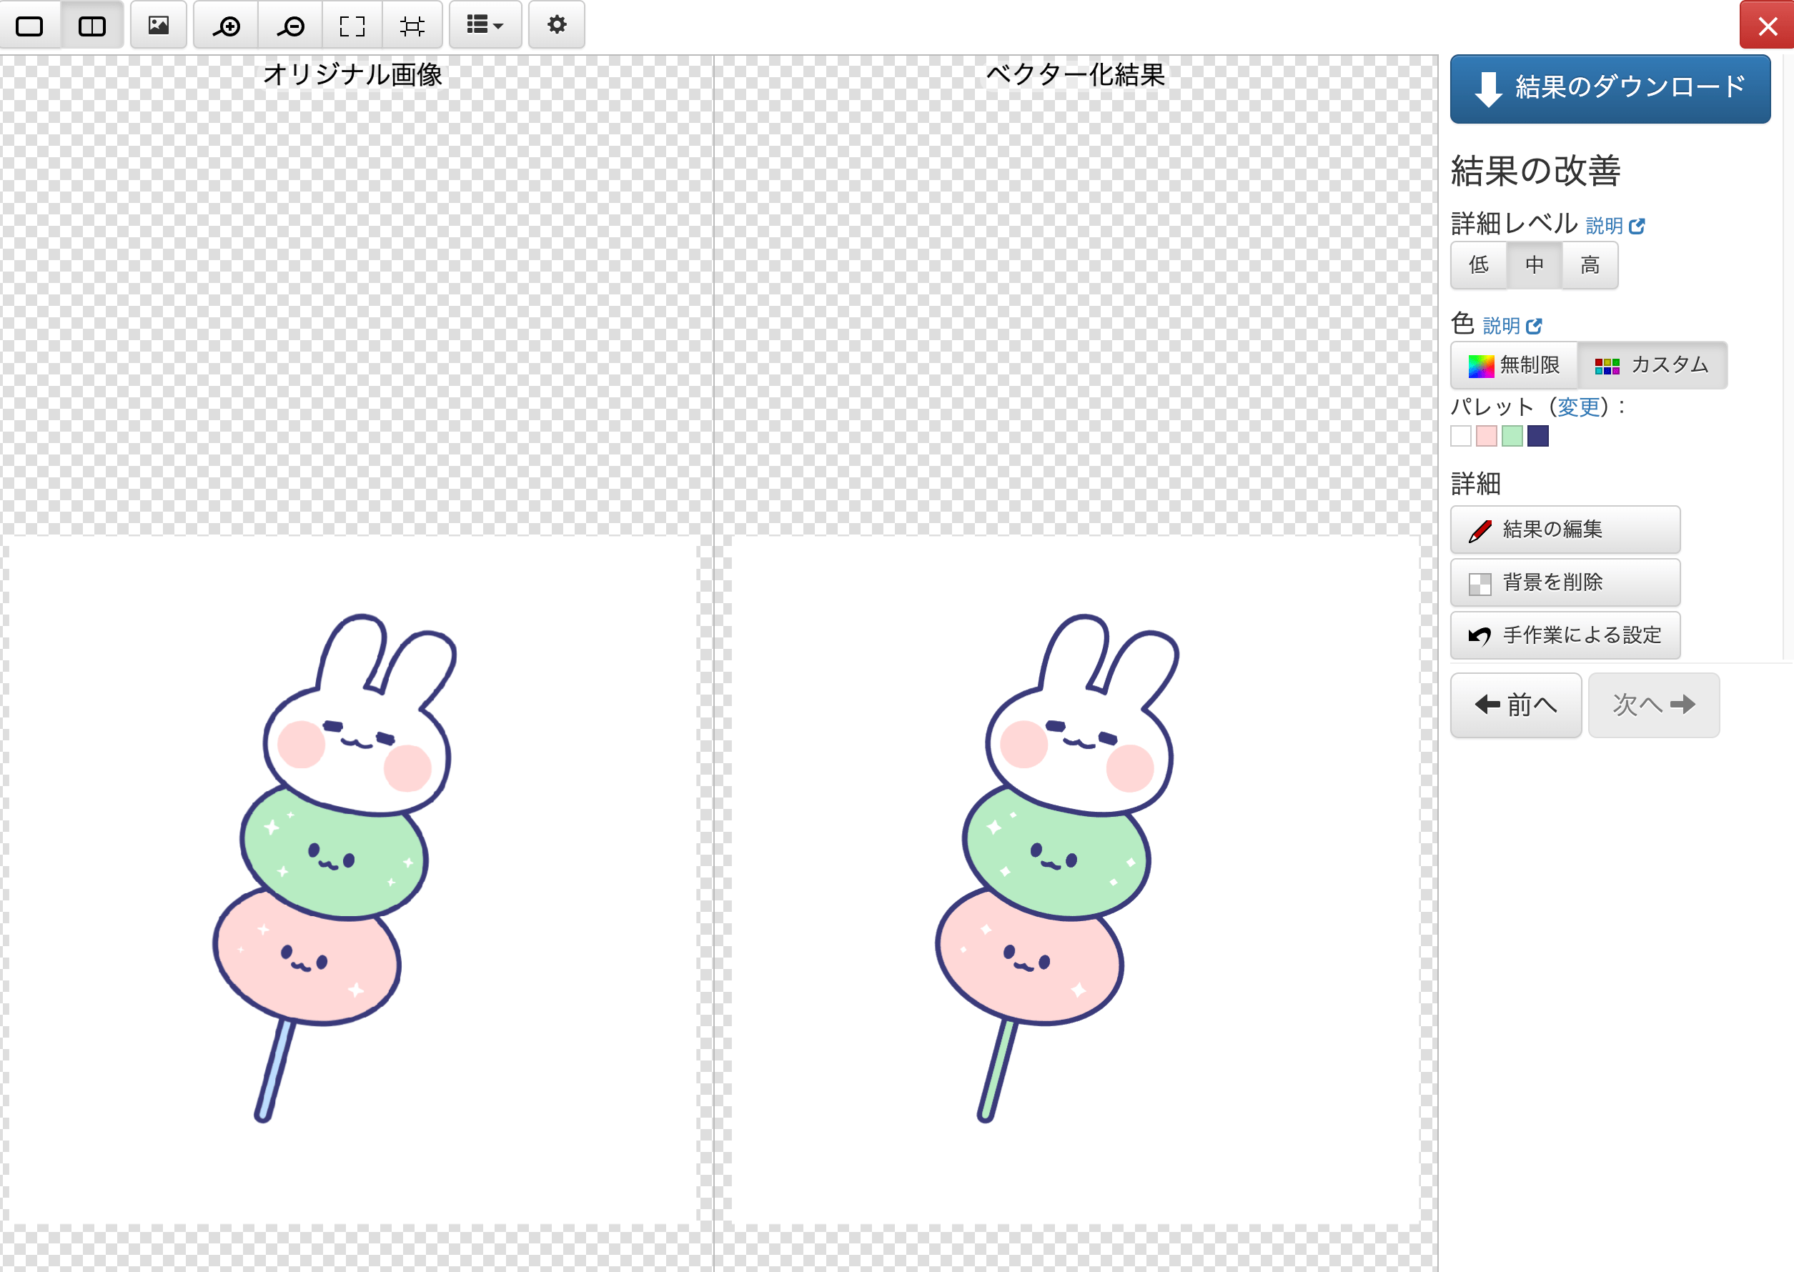Switch to single pane view icon
This screenshot has width=1794, height=1272.
click(30, 26)
